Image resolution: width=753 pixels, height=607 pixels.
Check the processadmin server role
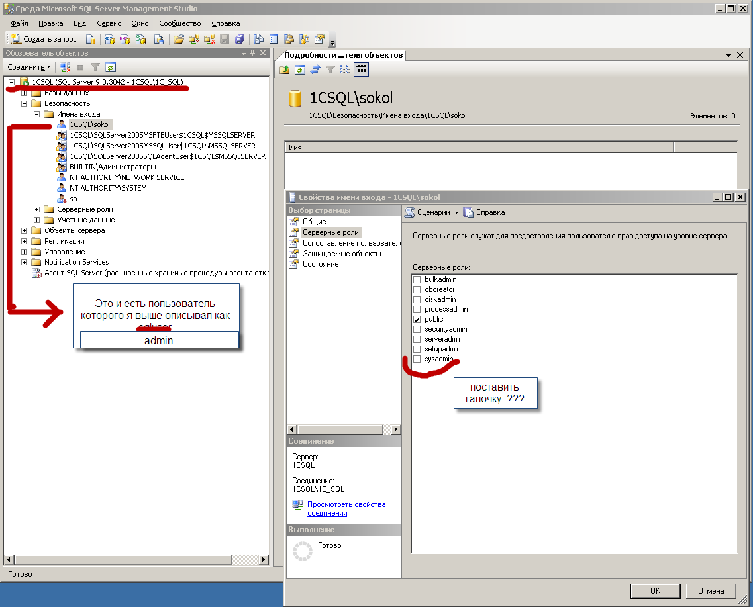coord(417,310)
